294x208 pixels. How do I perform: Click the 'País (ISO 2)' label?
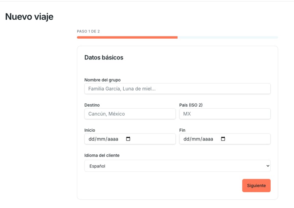click(191, 105)
